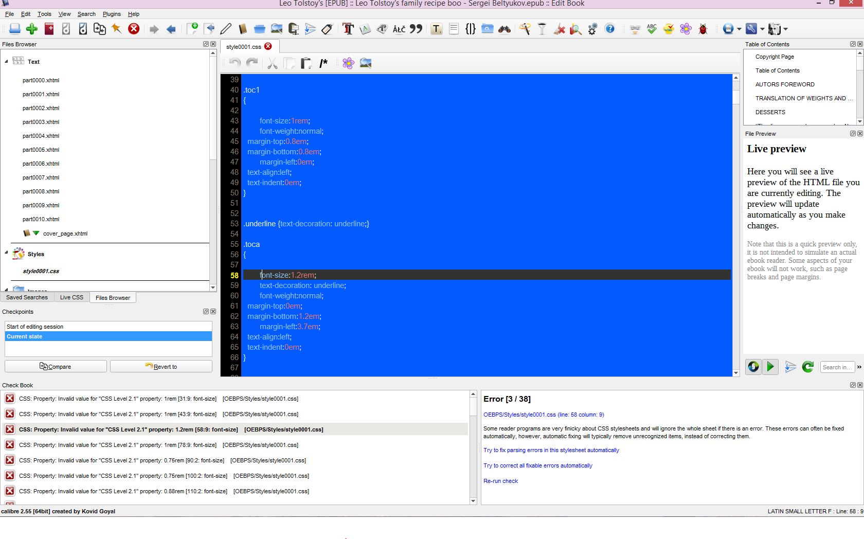Click the ABC spell check icon

click(652, 29)
